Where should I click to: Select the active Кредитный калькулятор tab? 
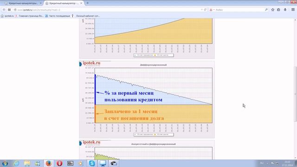point(64,3)
